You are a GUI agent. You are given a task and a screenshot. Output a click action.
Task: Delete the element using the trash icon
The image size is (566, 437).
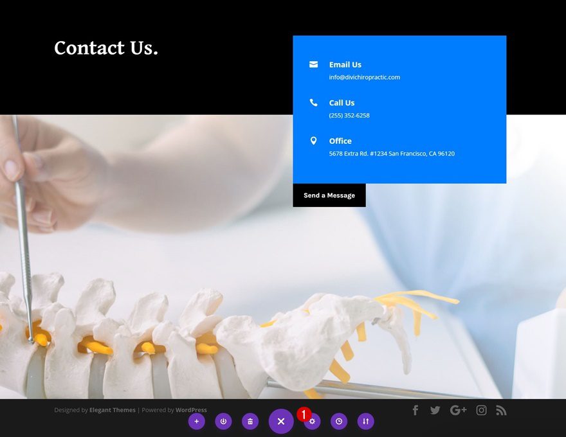click(x=250, y=422)
